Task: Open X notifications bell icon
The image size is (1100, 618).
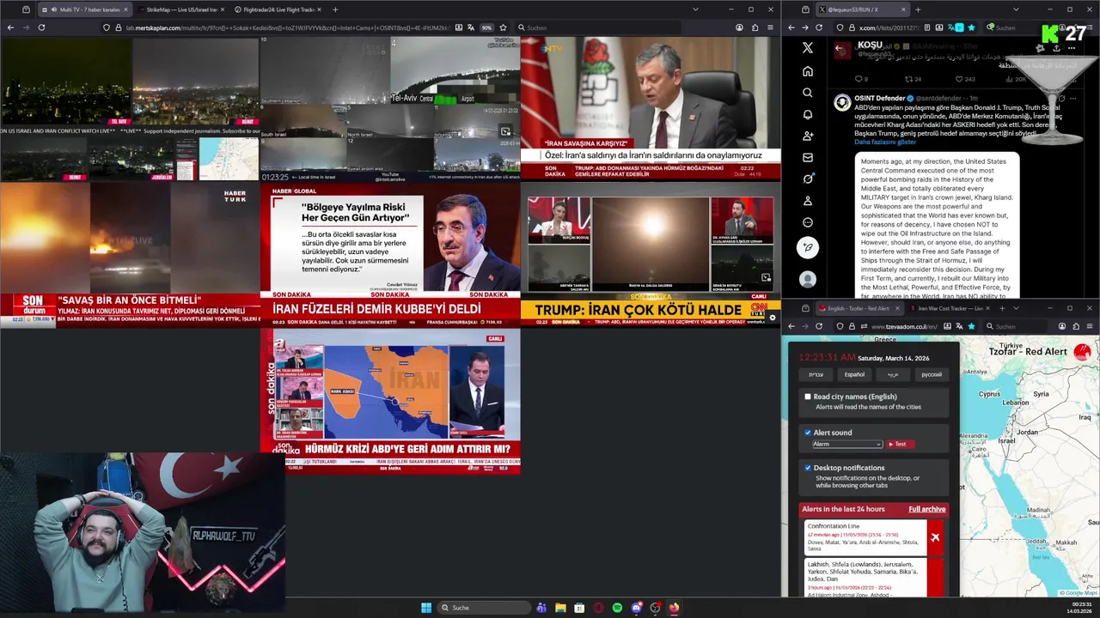Action: (807, 114)
